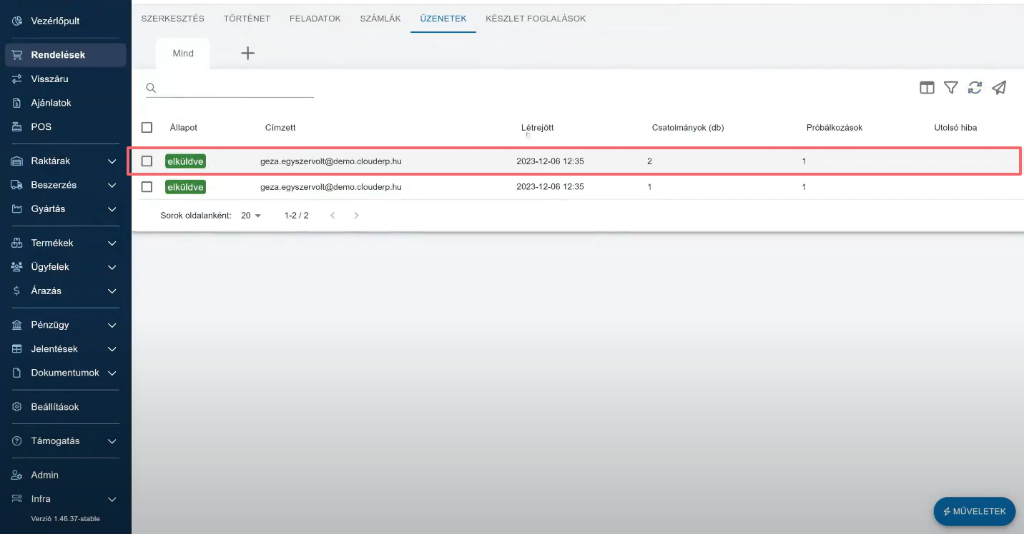Screen dimensions: 1024x534
Task: Sort by Létrejött column header
Action: pos(537,128)
